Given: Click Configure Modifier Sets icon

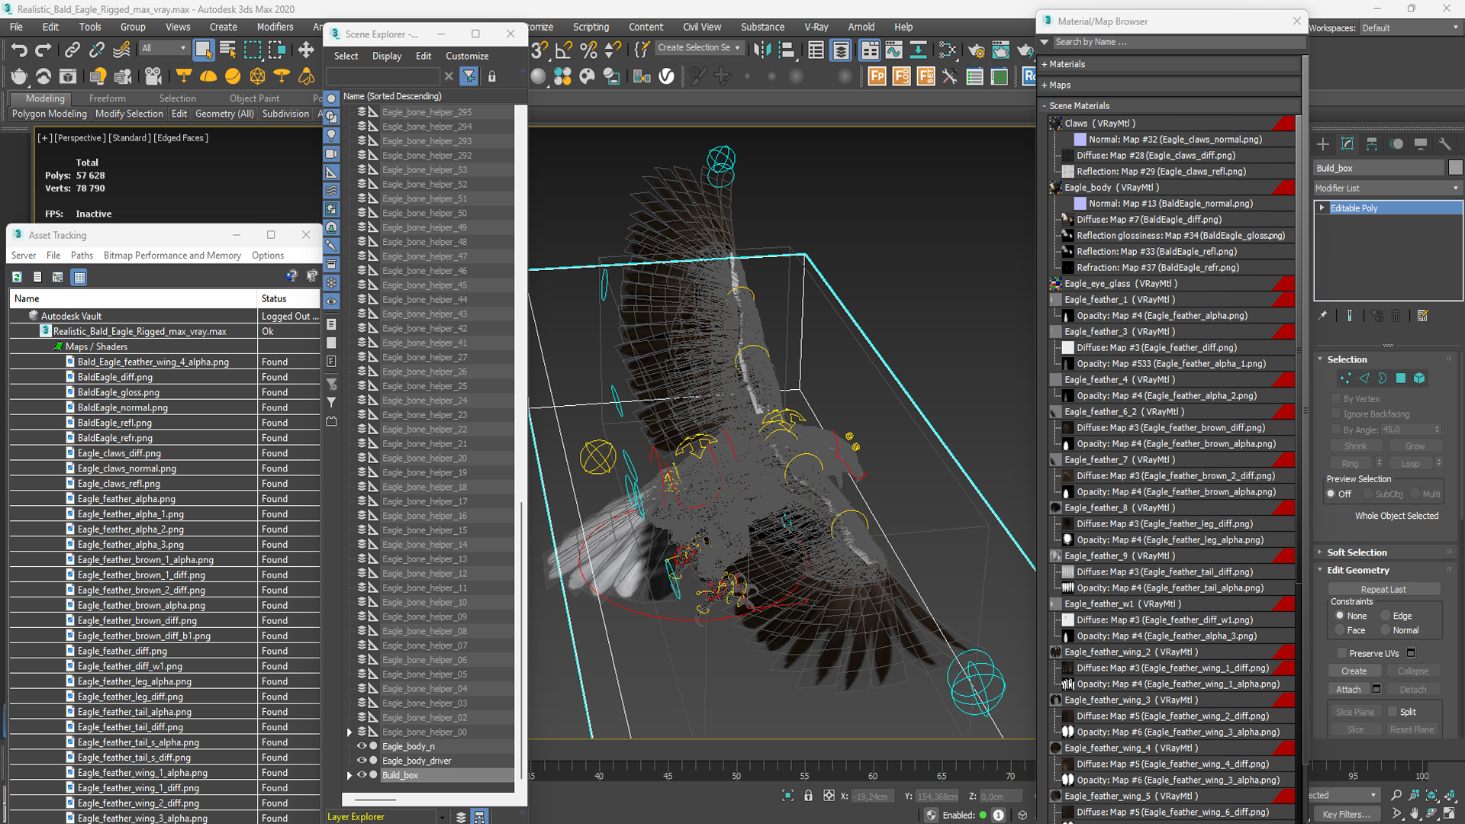Looking at the screenshot, I should pyautogui.click(x=1422, y=315).
